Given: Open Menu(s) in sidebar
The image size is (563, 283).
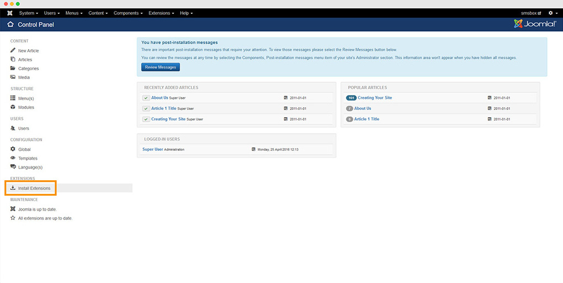Looking at the screenshot, I should click(x=26, y=98).
